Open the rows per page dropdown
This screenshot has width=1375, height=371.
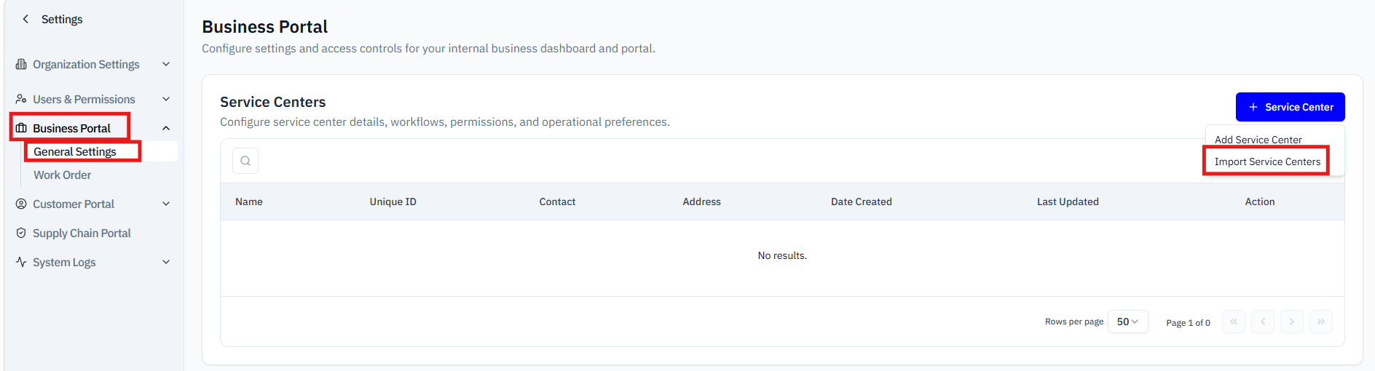tap(1127, 322)
